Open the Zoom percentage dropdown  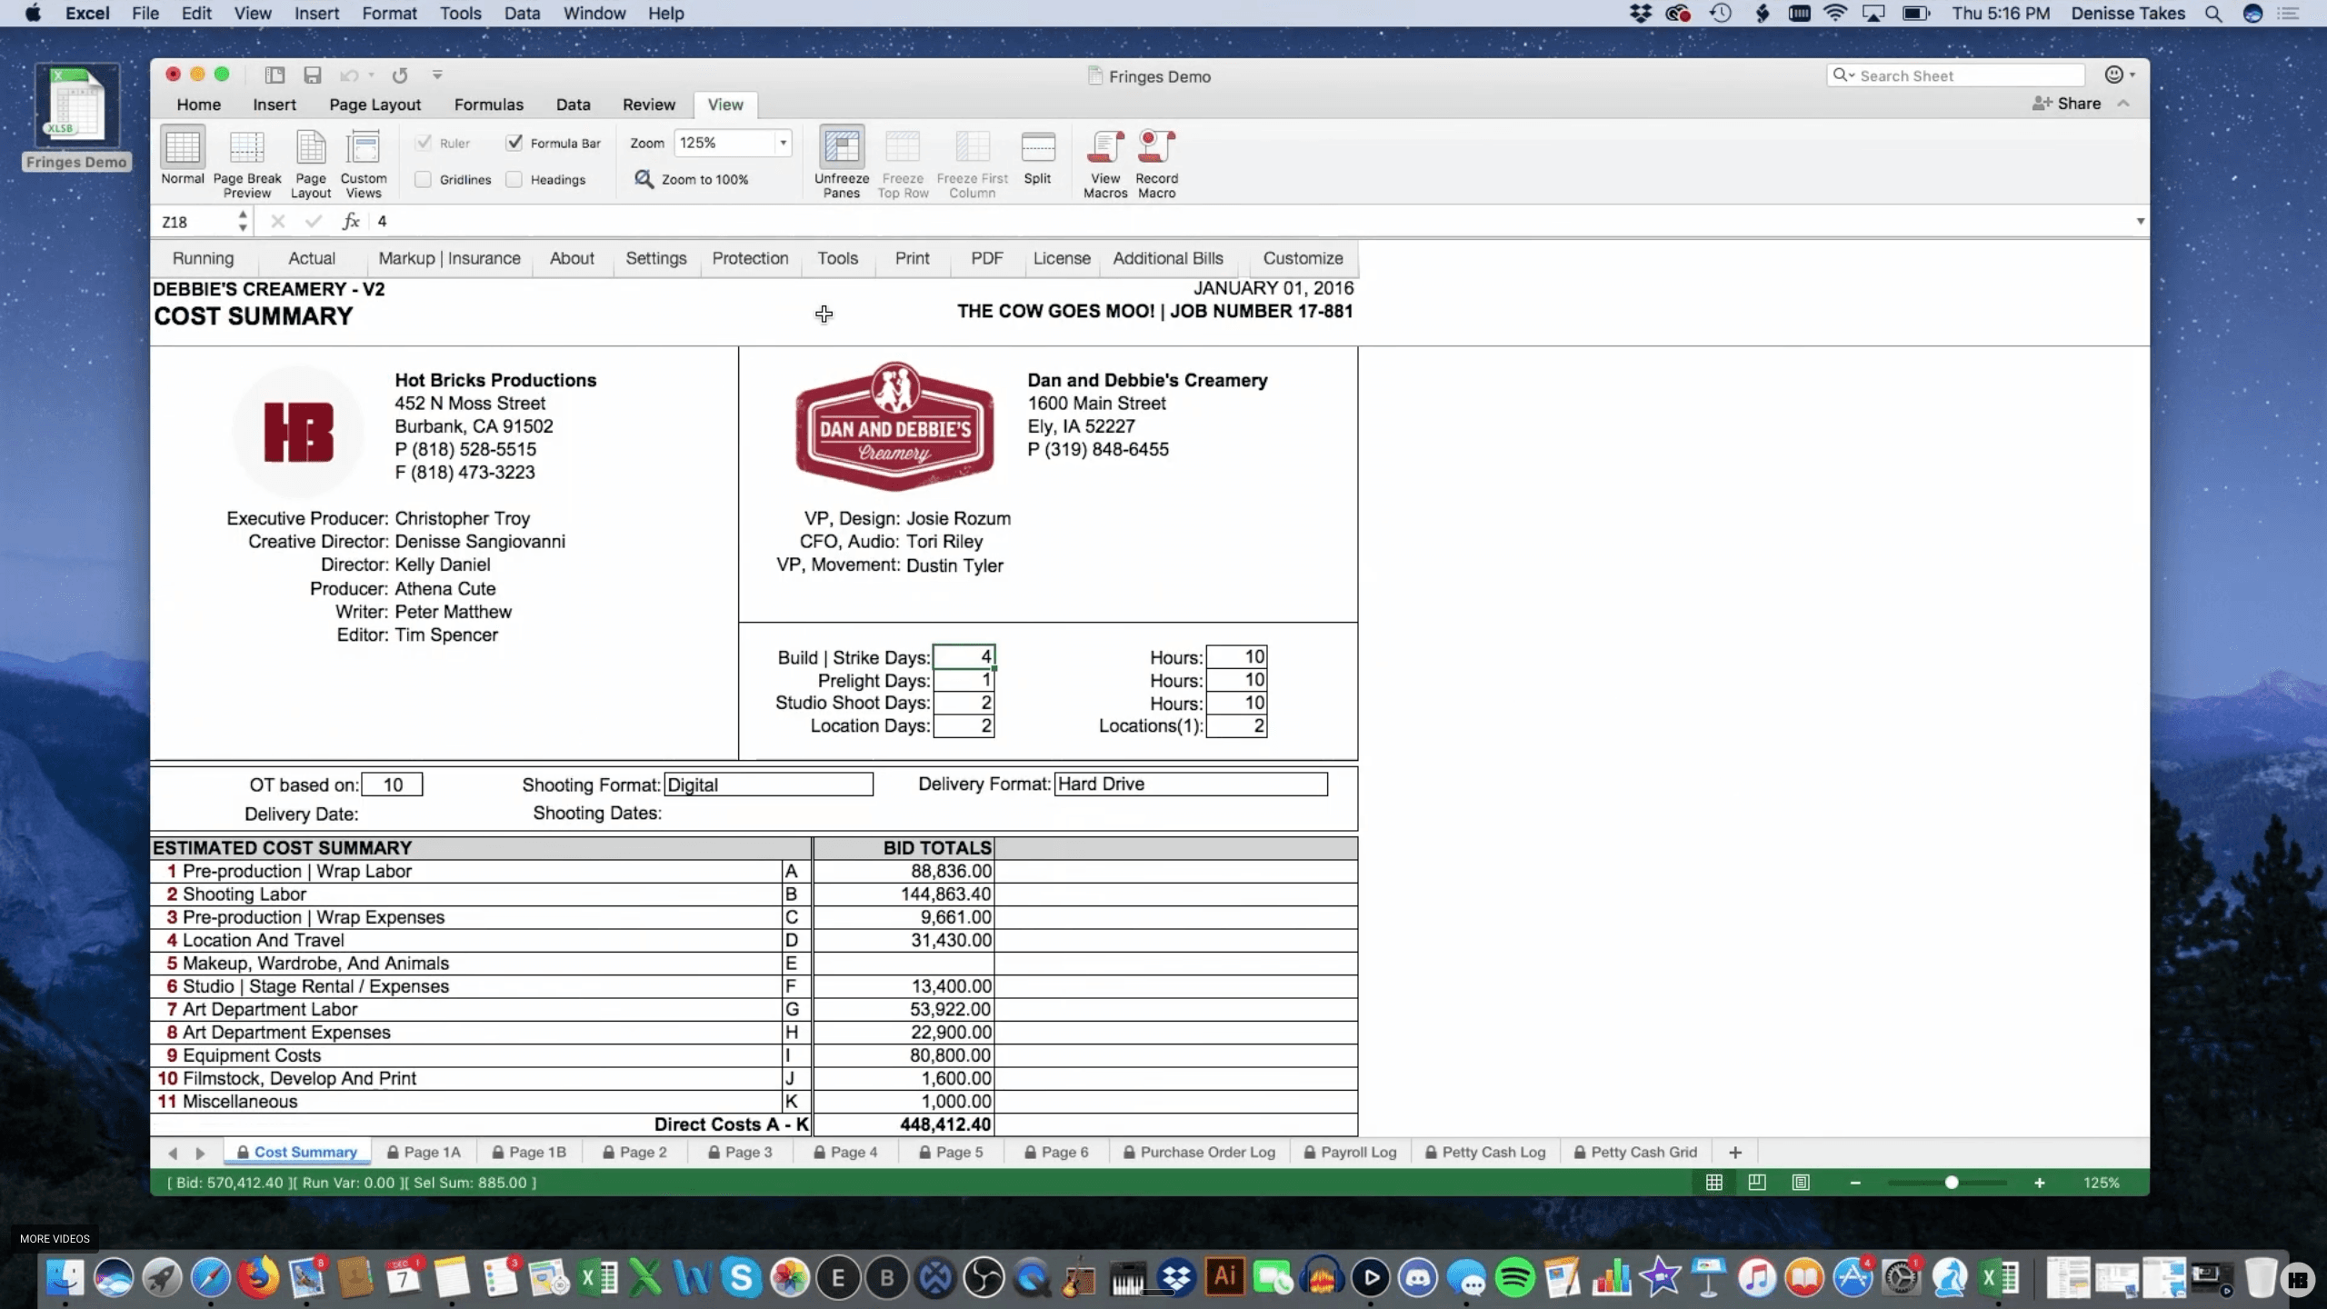[783, 143]
